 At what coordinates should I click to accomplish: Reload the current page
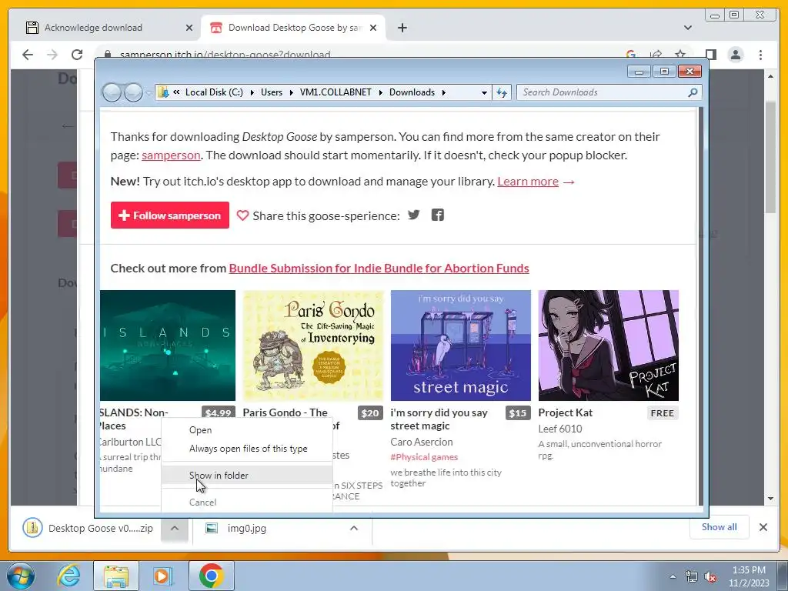click(x=77, y=55)
